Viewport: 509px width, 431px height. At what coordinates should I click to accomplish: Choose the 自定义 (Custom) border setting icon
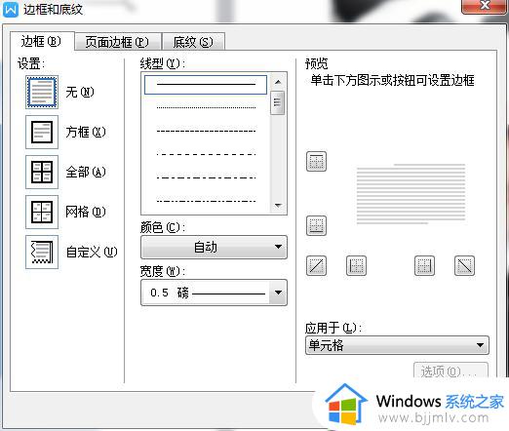click(x=42, y=252)
